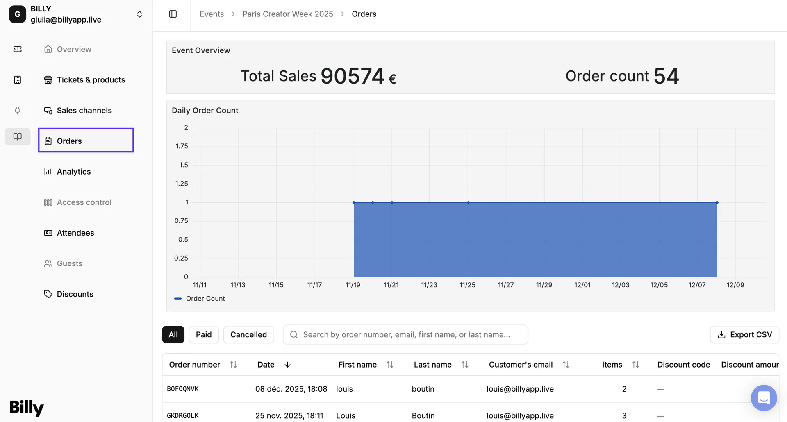Click the Access control gate icon
Screen dimensions: 787x422
coord(48,202)
